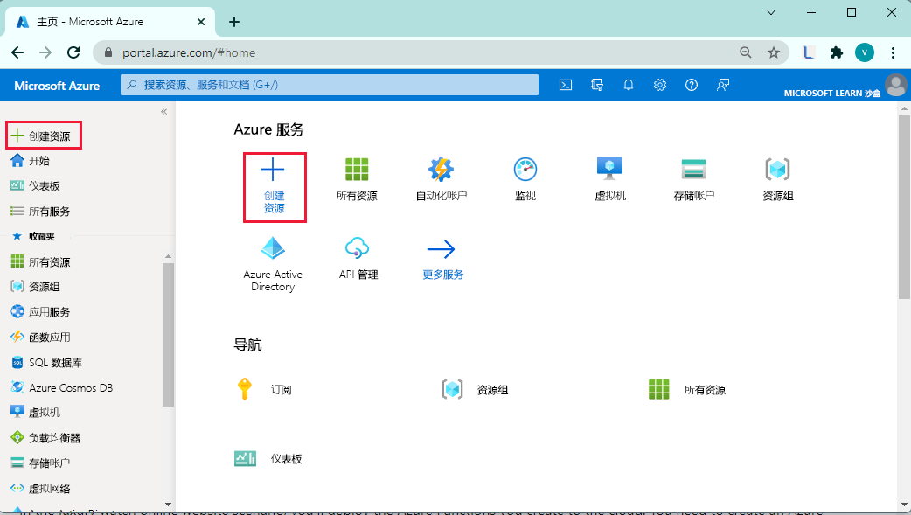This screenshot has height=515, width=911.
Task: Go to 开始 in the sidebar
Action: (31, 161)
